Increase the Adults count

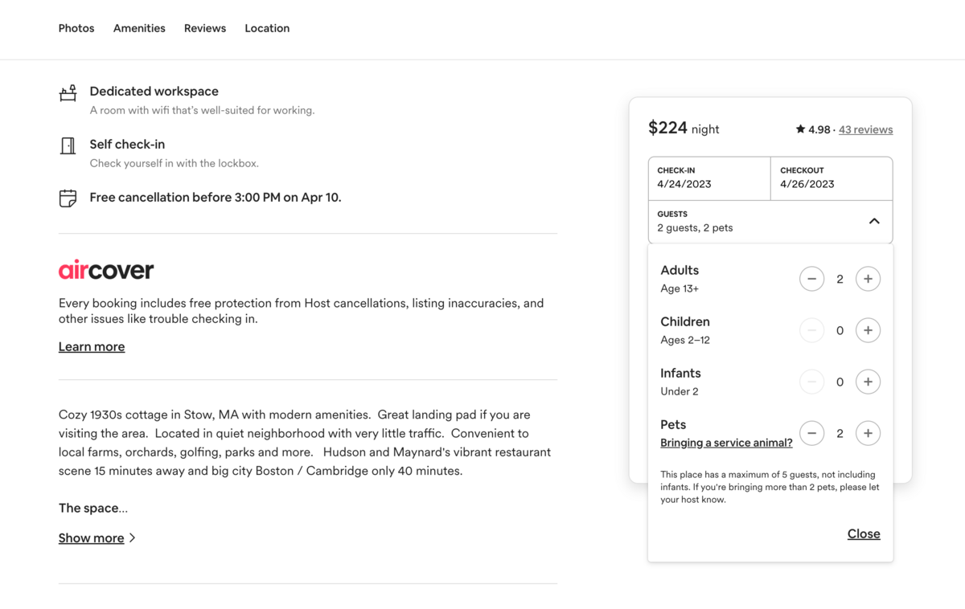pyautogui.click(x=868, y=279)
